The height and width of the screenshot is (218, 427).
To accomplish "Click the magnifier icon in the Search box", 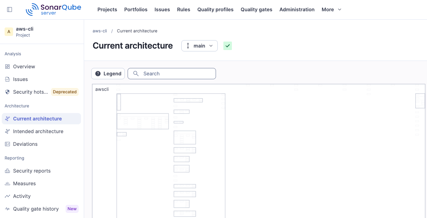I will [136, 74].
